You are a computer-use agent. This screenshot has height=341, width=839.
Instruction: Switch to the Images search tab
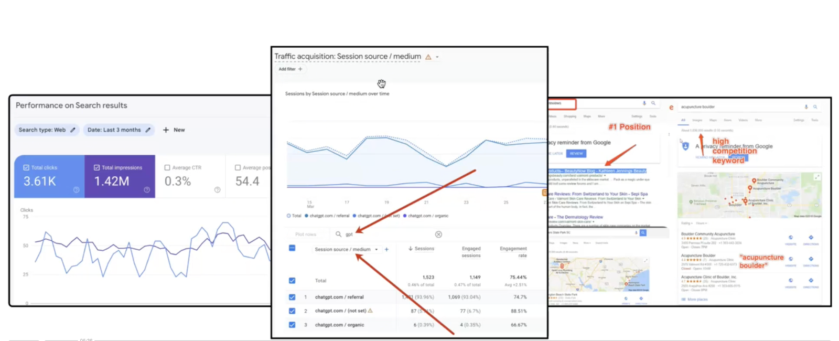pos(697,120)
